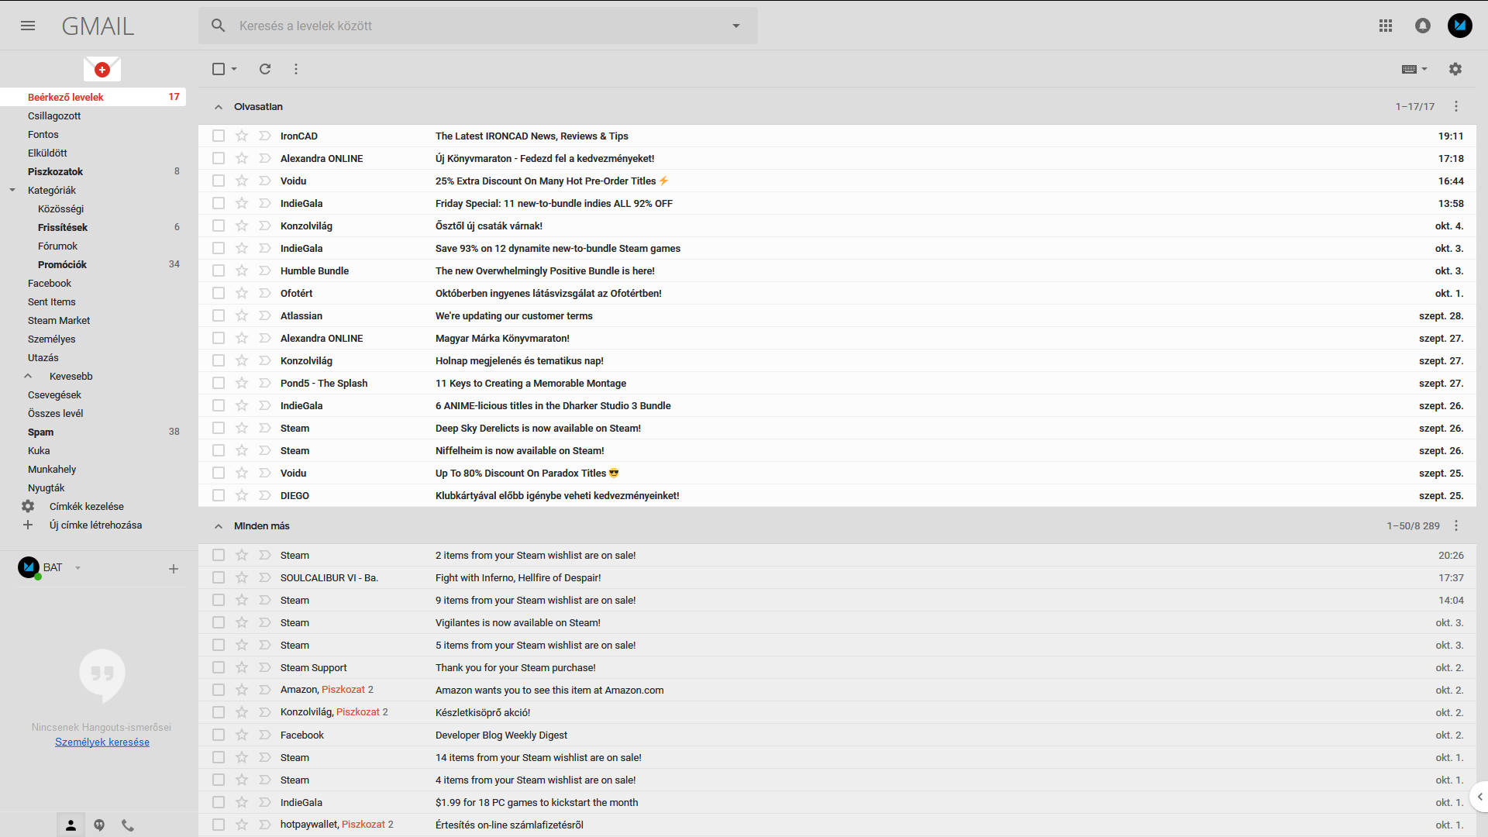The height and width of the screenshot is (837, 1488).
Task: Add a new Hangouts conversation with plus
Action: [x=174, y=569]
